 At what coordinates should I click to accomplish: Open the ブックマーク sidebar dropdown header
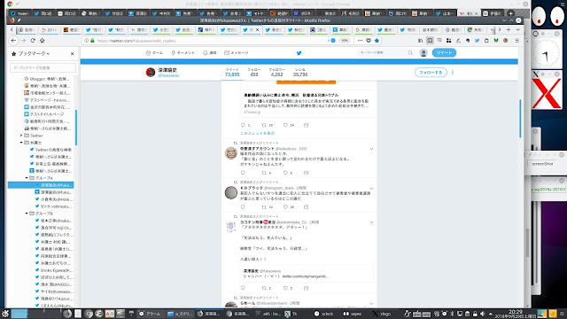[31, 53]
